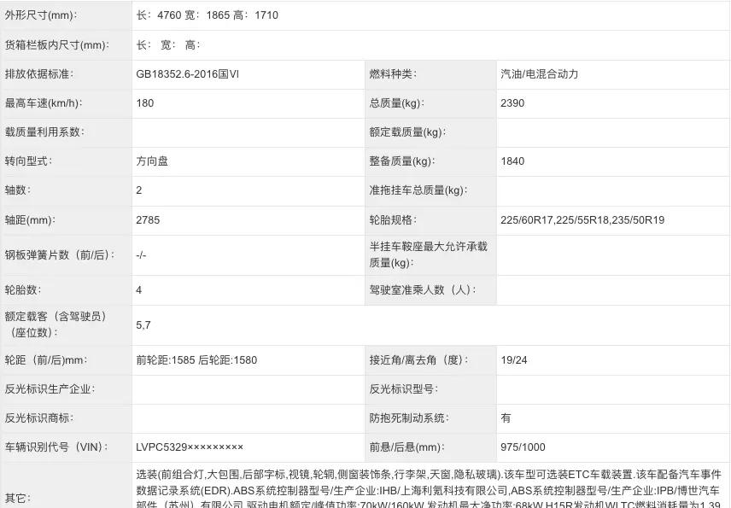Select the 汽油/电混合动力 value
This screenshot has width=731, height=508.
coord(540,74)
